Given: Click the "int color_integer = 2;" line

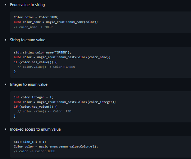Looking at the screenshot, I should coord(33,97).
